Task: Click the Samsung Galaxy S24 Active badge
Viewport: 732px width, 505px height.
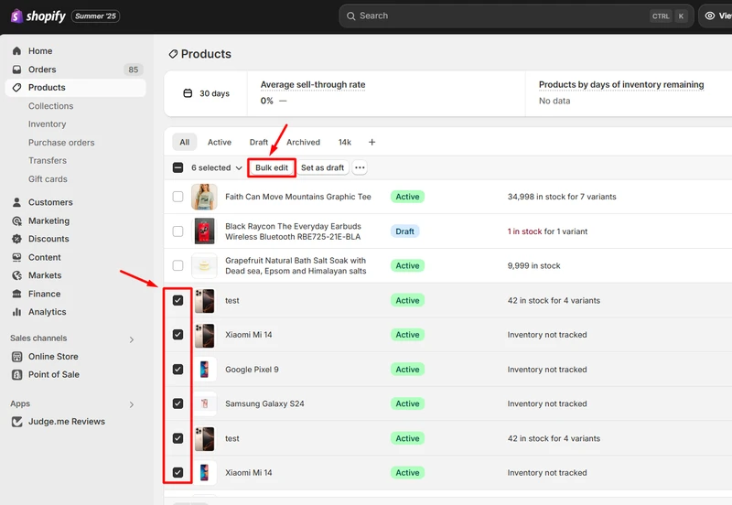Action: pos(407,403)
